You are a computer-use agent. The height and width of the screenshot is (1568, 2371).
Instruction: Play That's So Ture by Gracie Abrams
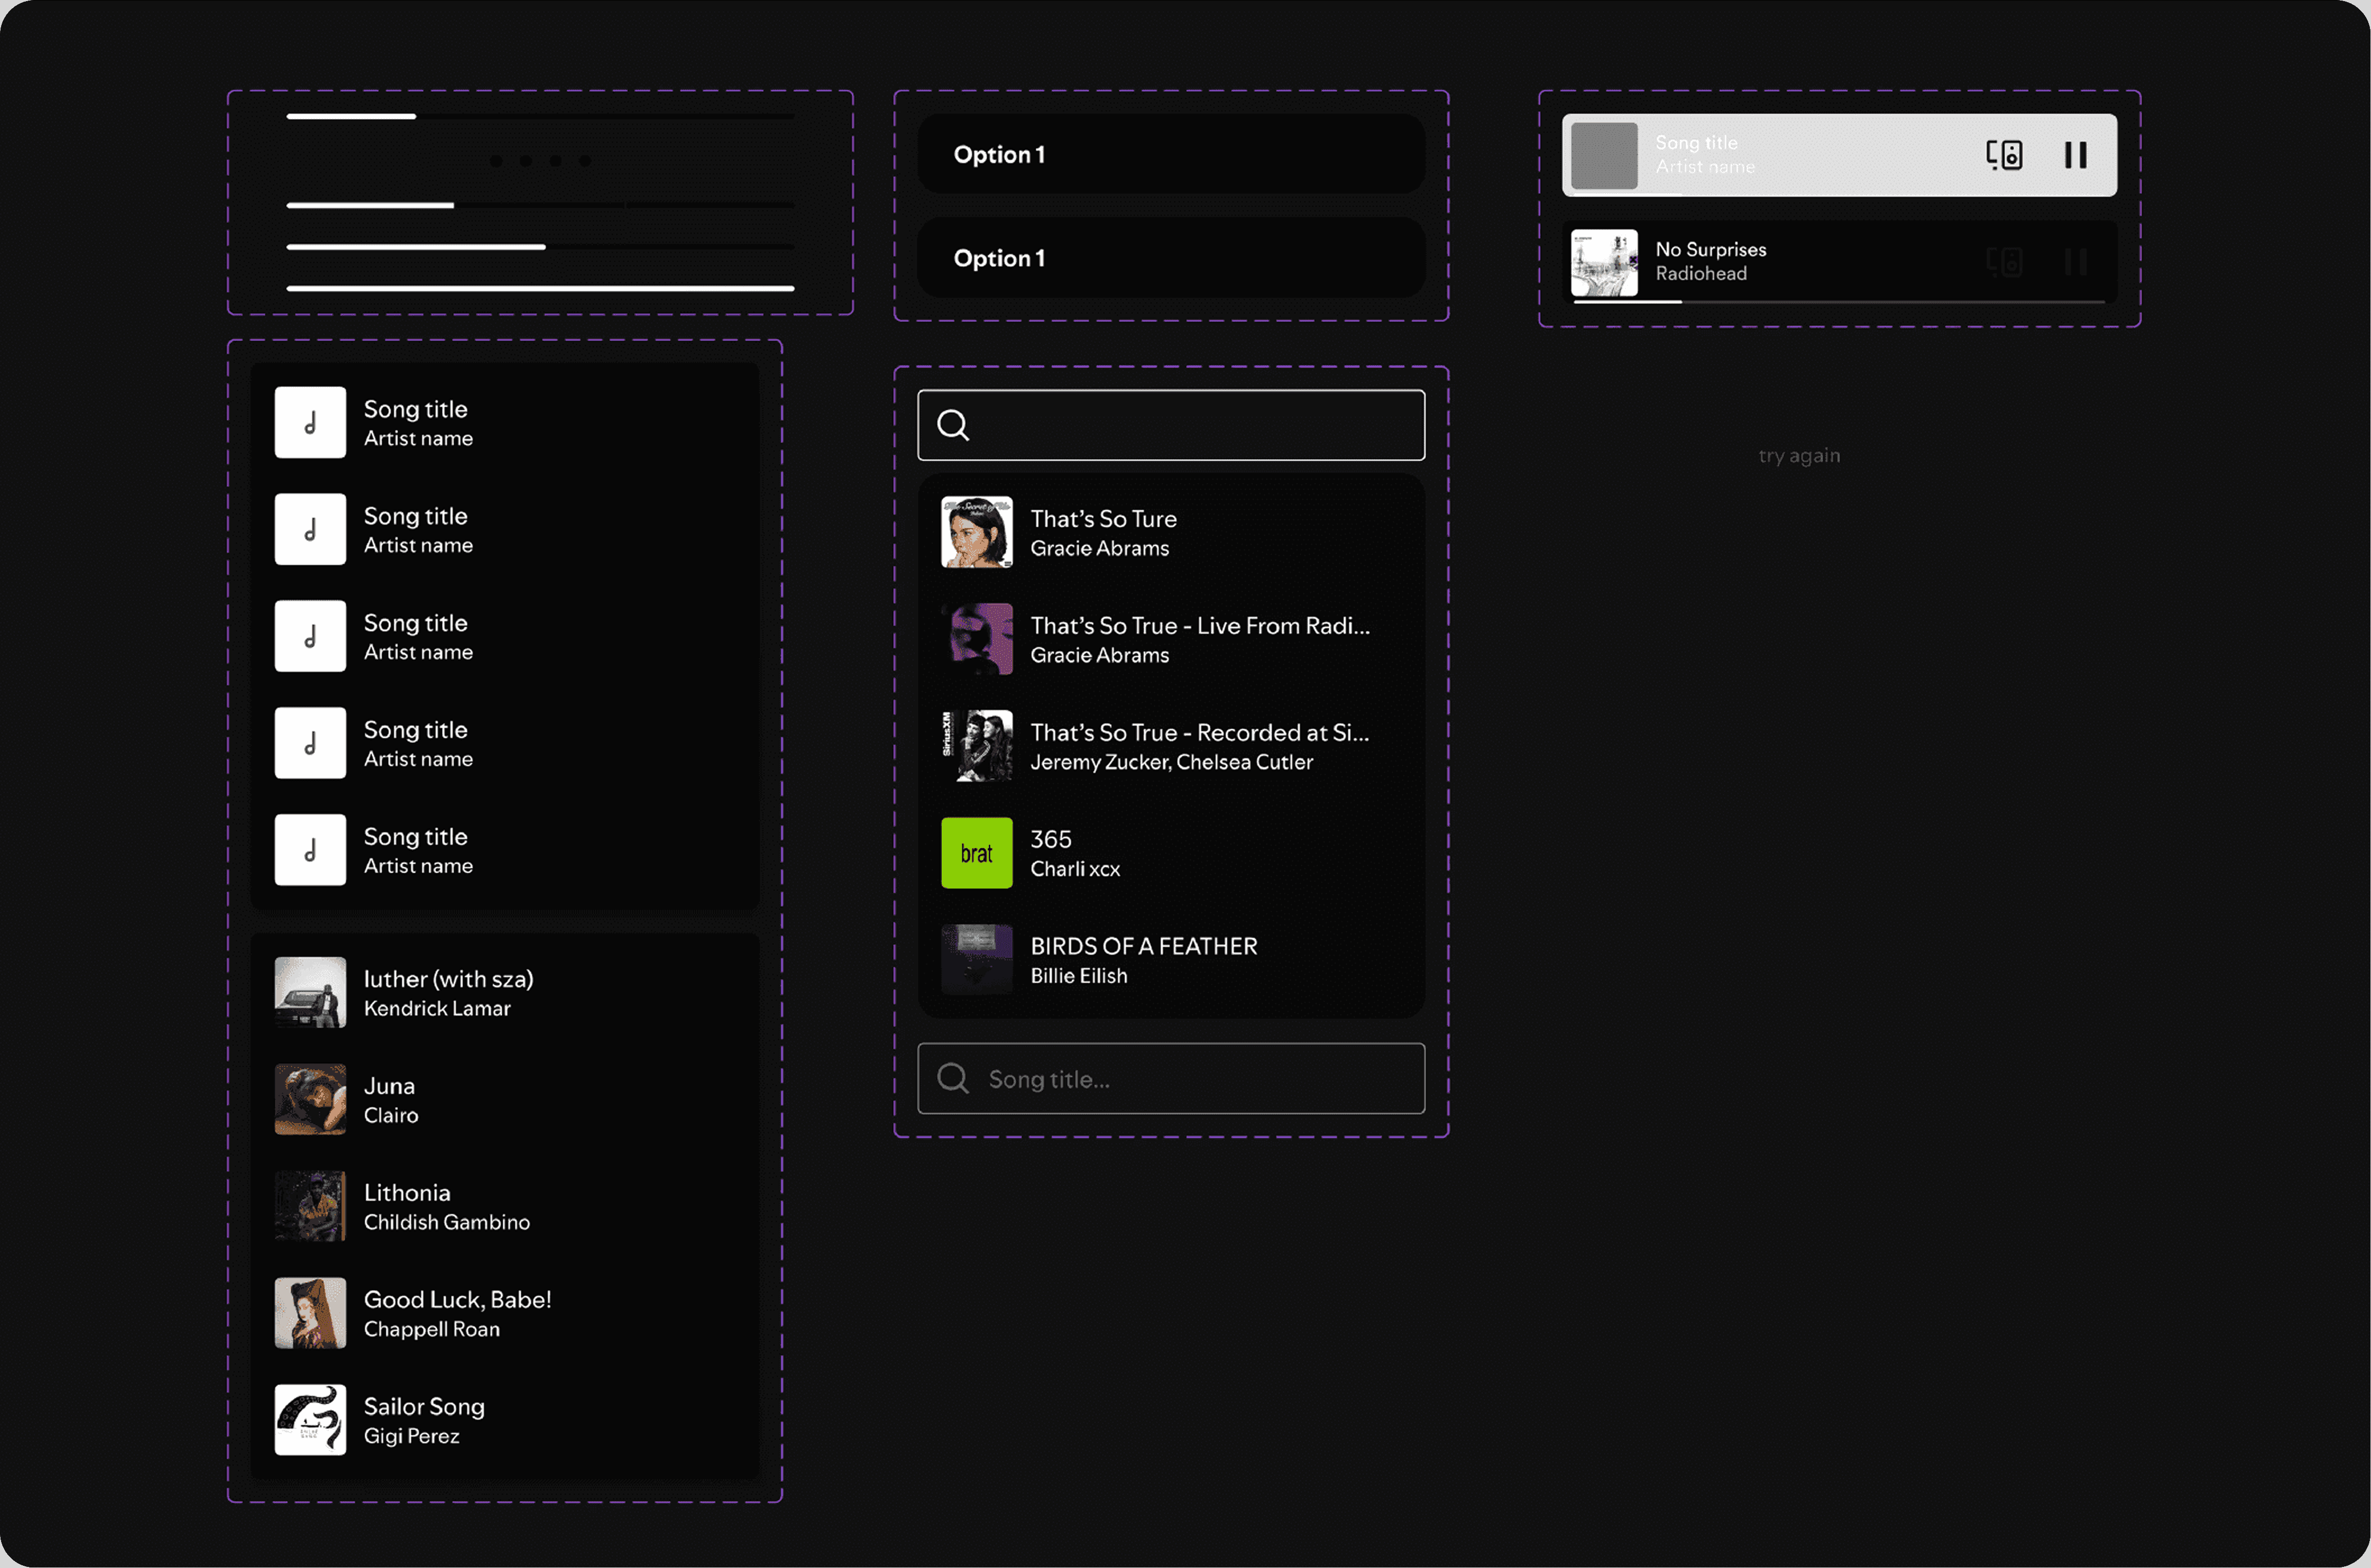point(1103,532)
